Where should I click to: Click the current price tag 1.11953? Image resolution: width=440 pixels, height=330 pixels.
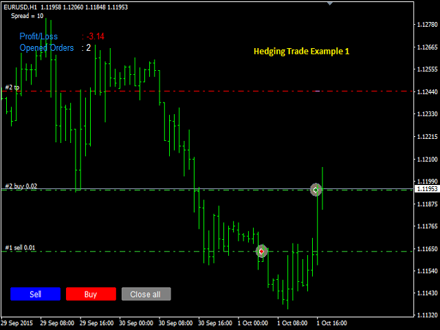tap(427, 189)
